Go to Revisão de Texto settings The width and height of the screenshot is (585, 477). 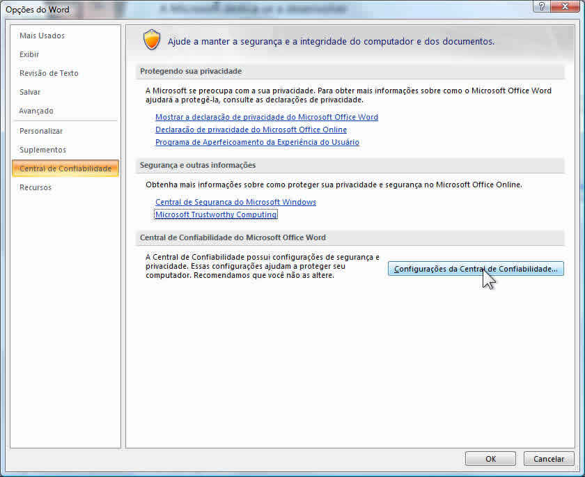click(49, 73)
